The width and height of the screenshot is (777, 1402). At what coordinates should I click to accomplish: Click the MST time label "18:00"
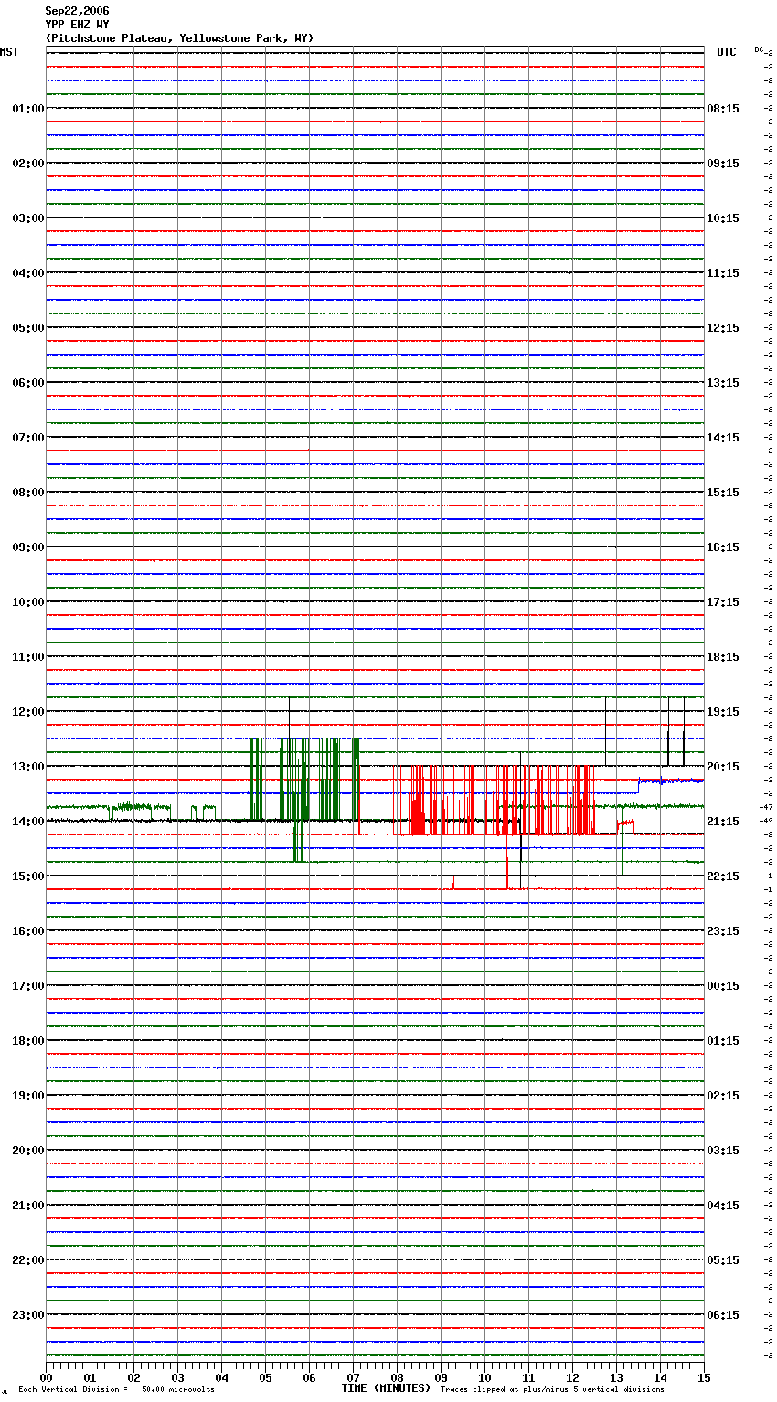28,1041
